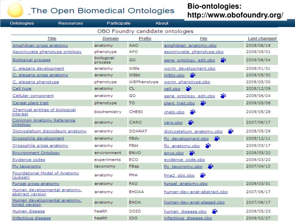Viewport: 295px width, 221px height.
Task: Click the paw icon next to fma2_obo.obo
Action: pyautogui.click(x=203, y=175)
